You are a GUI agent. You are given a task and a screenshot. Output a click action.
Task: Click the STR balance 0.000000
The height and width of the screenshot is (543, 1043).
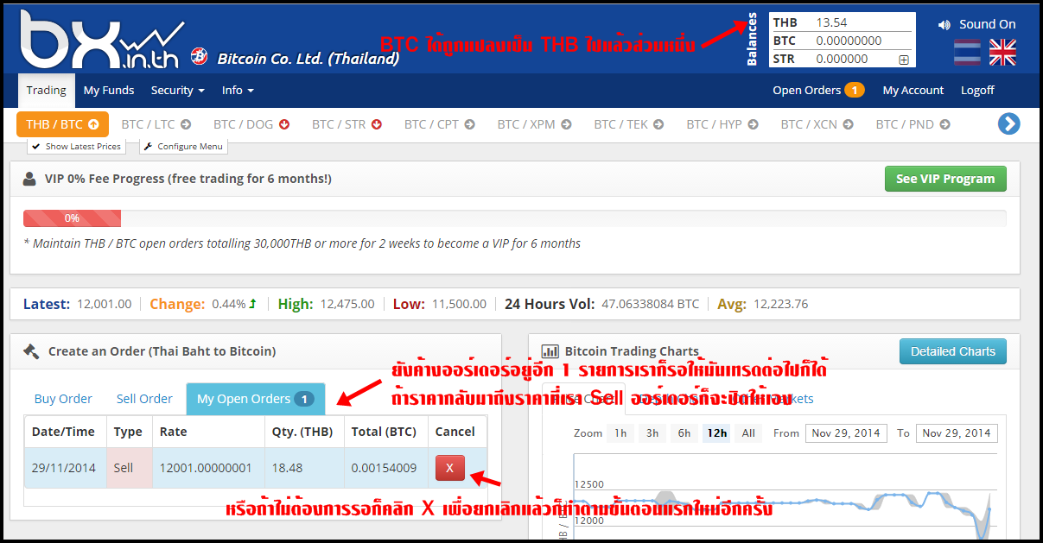pos(842,59)
